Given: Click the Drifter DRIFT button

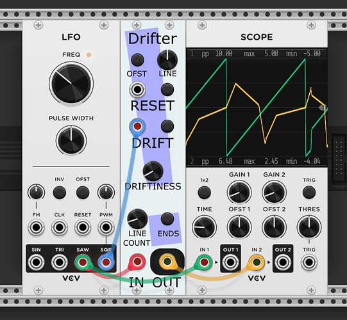Looking at the screenshot, I should pos(167,126).
